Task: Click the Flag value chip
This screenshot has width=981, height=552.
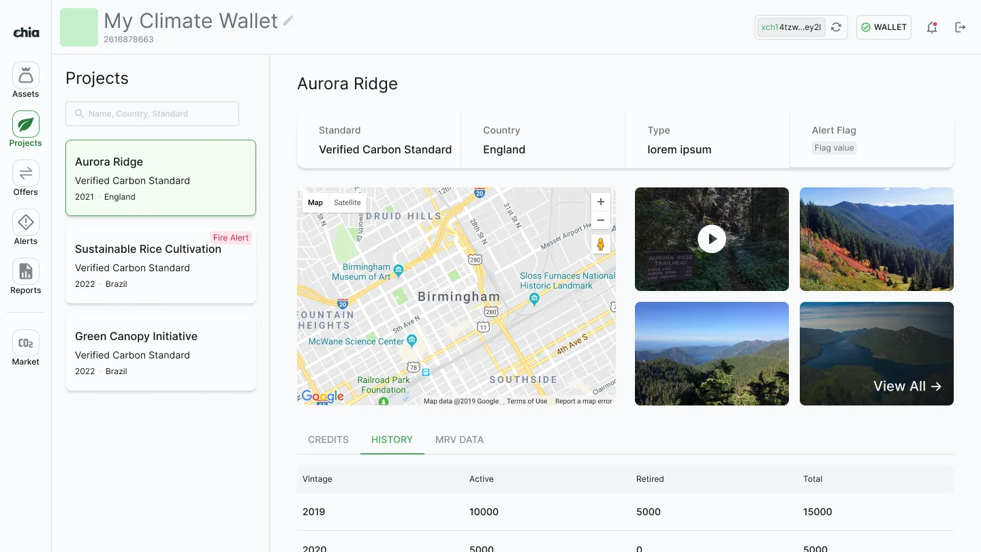Action: tap(834, 148)
